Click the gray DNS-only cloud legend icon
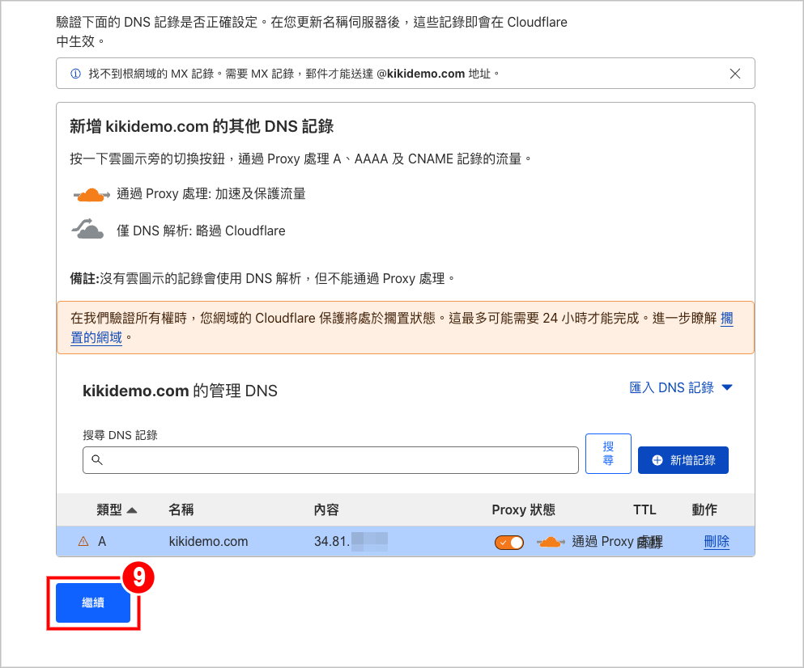Viewport: 804px width, 668px height. [x=87, y=229]
